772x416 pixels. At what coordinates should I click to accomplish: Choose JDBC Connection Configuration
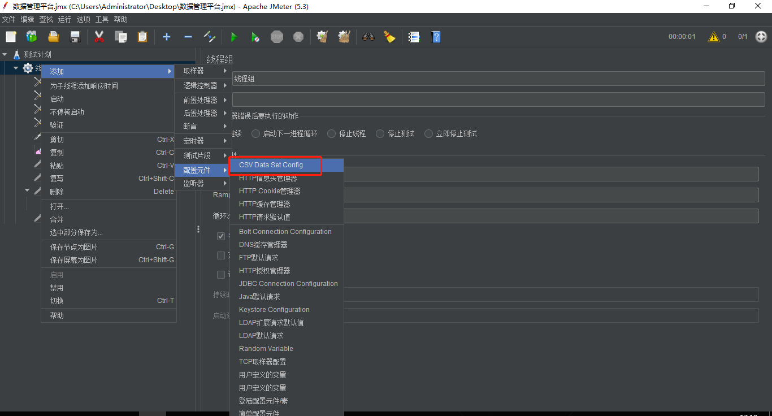click(287, 284)
